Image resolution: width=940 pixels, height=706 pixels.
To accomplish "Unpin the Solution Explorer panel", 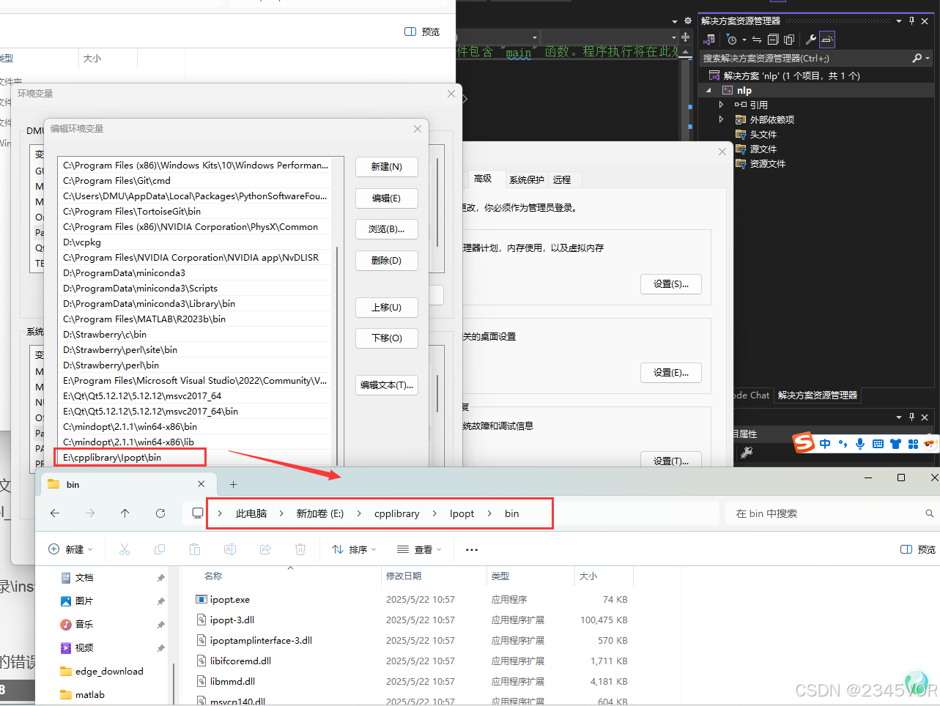I will [x=911, y=21].
